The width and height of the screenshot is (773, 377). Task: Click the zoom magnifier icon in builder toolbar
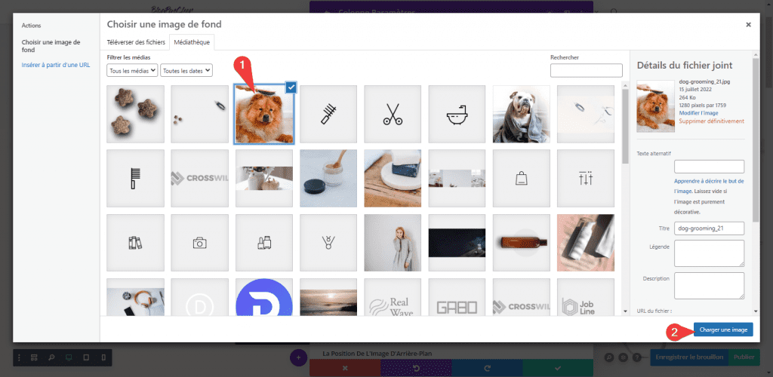[x=51, y=357]
